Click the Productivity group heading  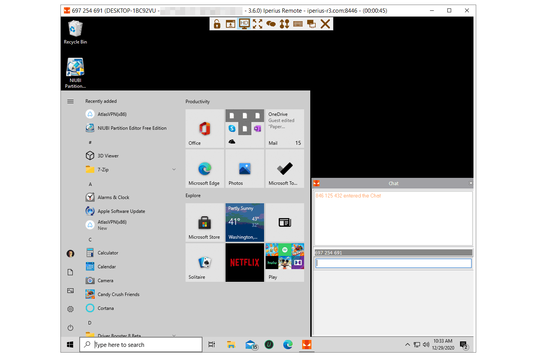tap(197, 102)
